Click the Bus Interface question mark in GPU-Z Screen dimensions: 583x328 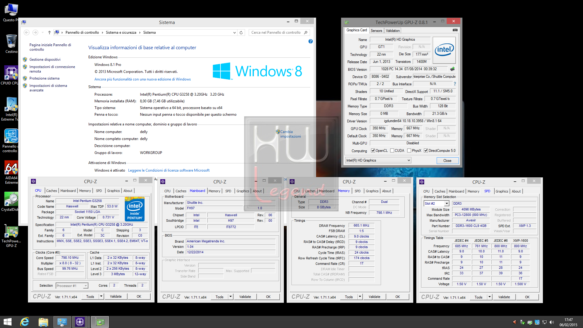click(455, 84)
